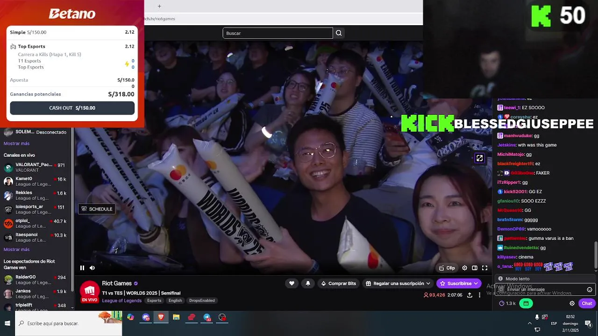598x336 pixels.
Task: Click the CASH OUT S/150.00 button
Action: [x=72, y=108]
